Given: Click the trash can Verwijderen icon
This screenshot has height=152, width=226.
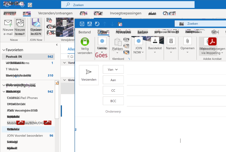Looking at the screenshot, I should [65, 23].
